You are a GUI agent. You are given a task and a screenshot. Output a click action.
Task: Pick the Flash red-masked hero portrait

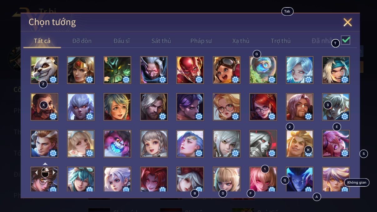[190, 70]
